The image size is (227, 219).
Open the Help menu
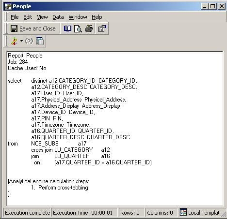point(97,17)
